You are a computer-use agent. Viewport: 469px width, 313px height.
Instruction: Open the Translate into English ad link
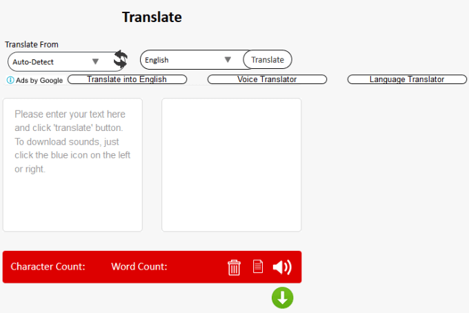pyautogui.click(x=127, y=79)
